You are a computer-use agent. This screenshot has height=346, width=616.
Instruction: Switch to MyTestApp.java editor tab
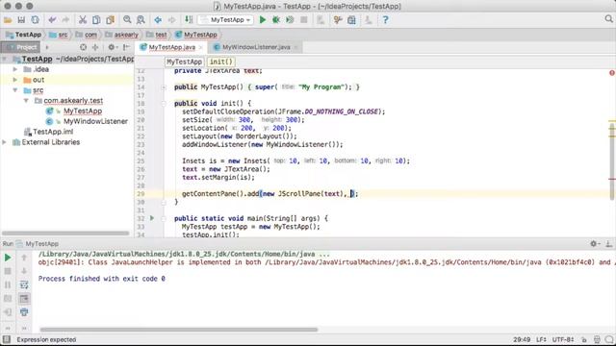(171, 47)
